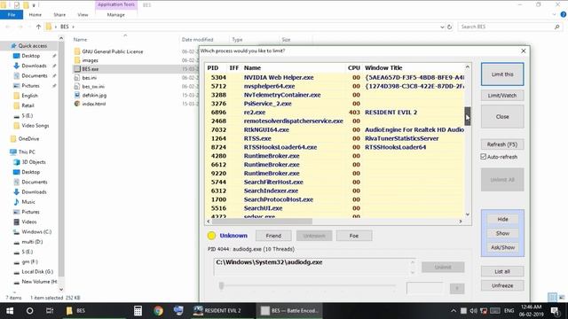Open the File menu in Explorer
The width and height of the screenshot is (568, 319).
[12, 15]
